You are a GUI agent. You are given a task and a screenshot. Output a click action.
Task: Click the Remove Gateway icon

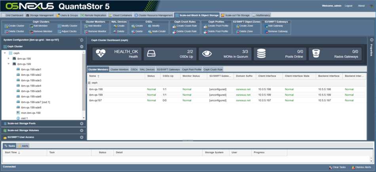click(266, 31)
